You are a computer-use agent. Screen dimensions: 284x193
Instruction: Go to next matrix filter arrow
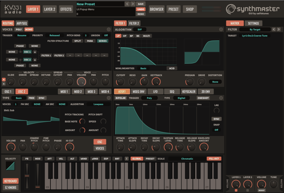click(x=279, y=29)
